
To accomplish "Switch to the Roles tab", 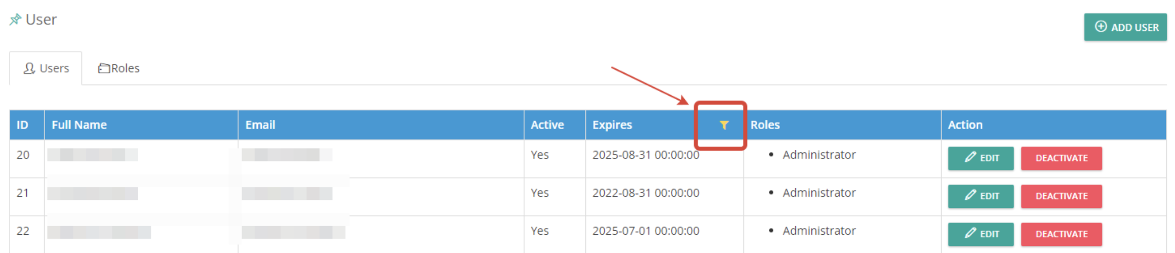I will pos(119,68).
